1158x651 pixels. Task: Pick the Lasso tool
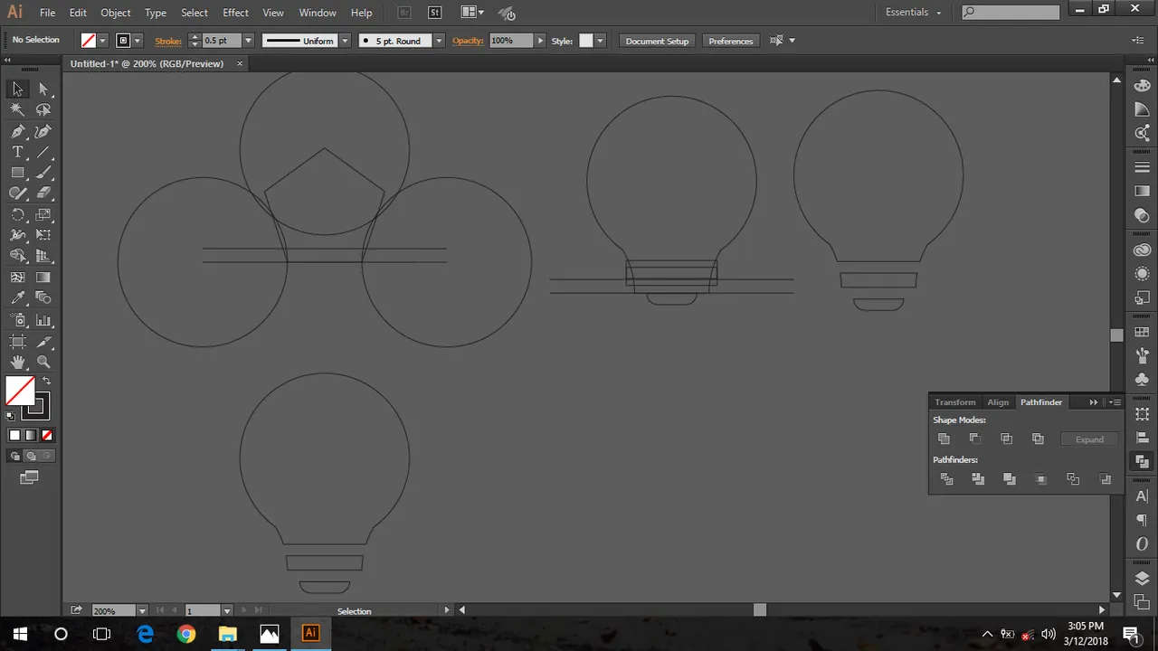click(x=43, y=109)
